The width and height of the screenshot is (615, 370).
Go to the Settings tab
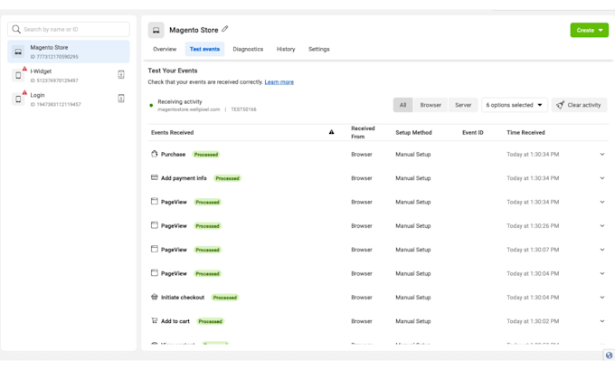319,49
